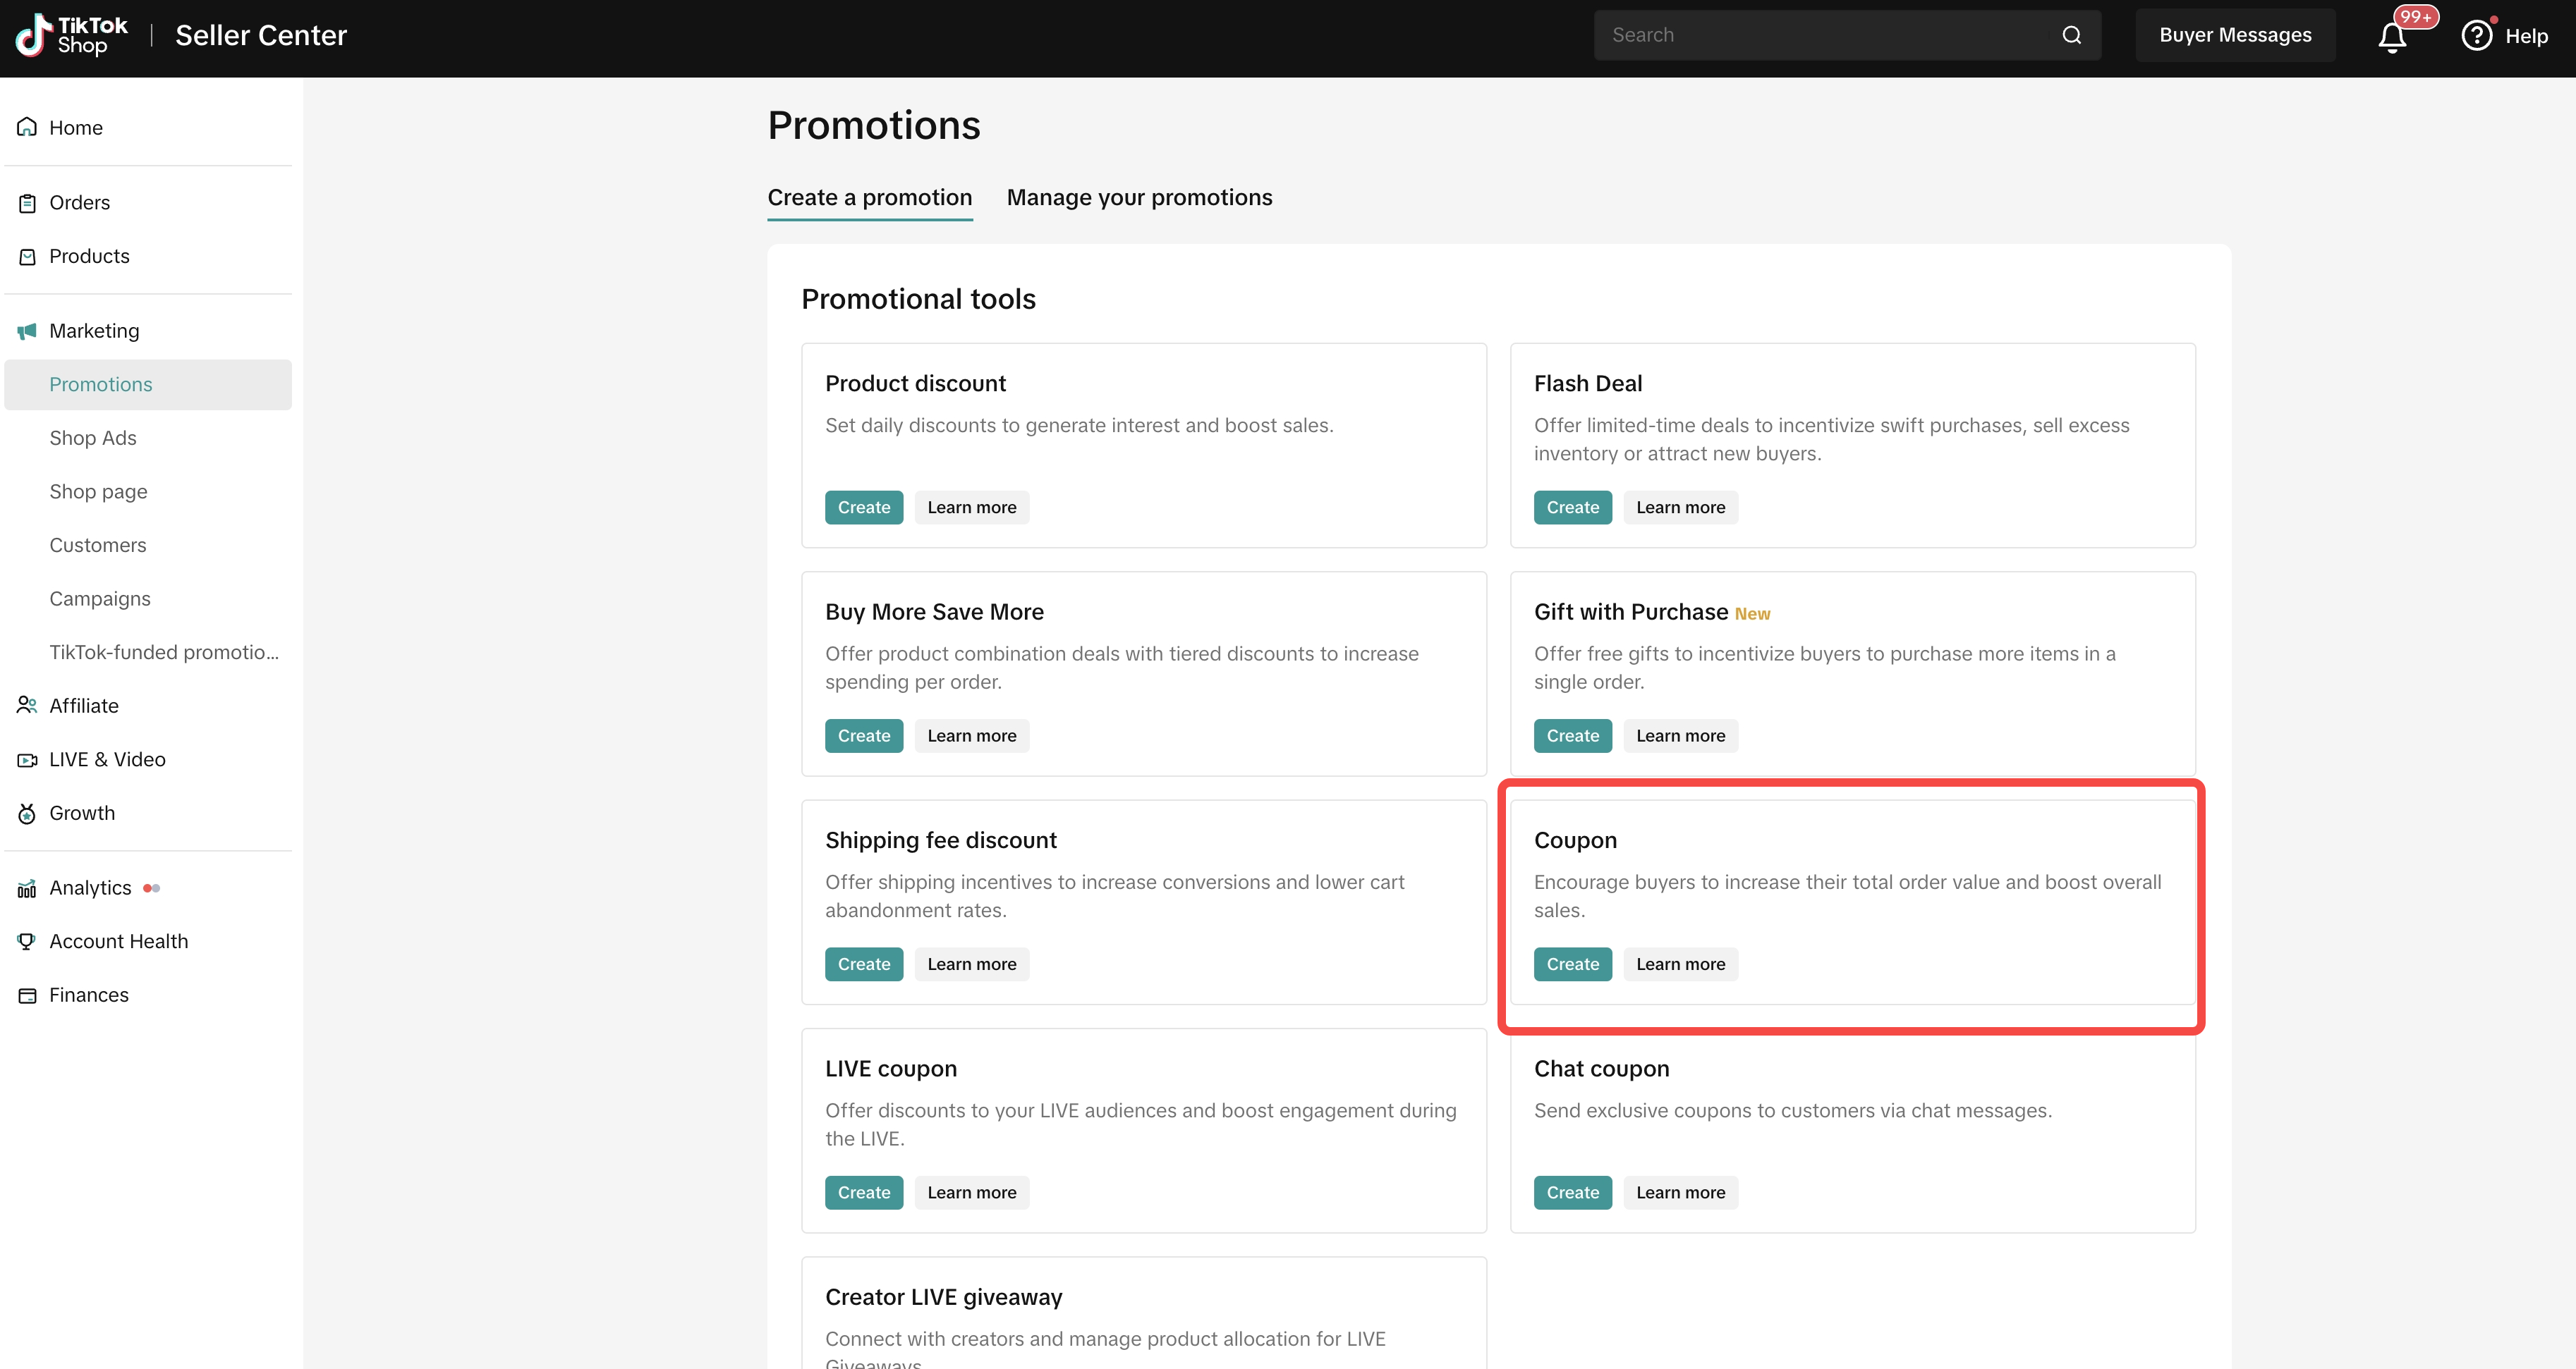This screenshot has height=1369, width=2576.
Task: Expand the LIVE & Video section
Action: click(x=107, y=759)
